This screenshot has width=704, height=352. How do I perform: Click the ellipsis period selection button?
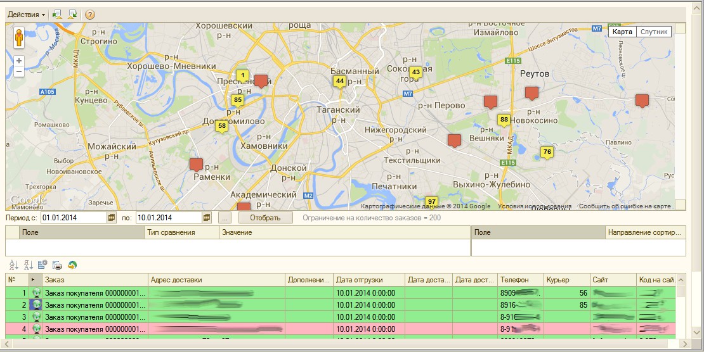225,218
